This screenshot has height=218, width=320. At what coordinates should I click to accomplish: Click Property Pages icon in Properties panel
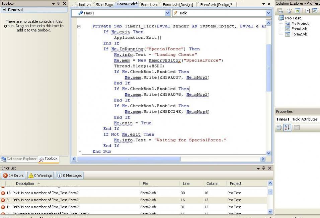(x=297, y=128)
